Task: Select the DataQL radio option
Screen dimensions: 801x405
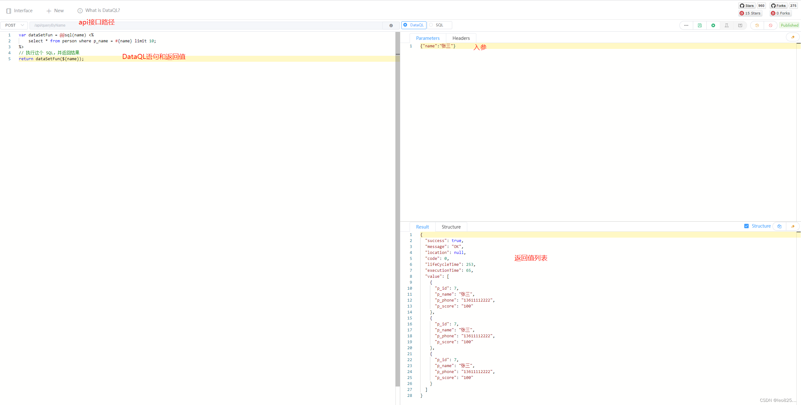Action: 414,25
